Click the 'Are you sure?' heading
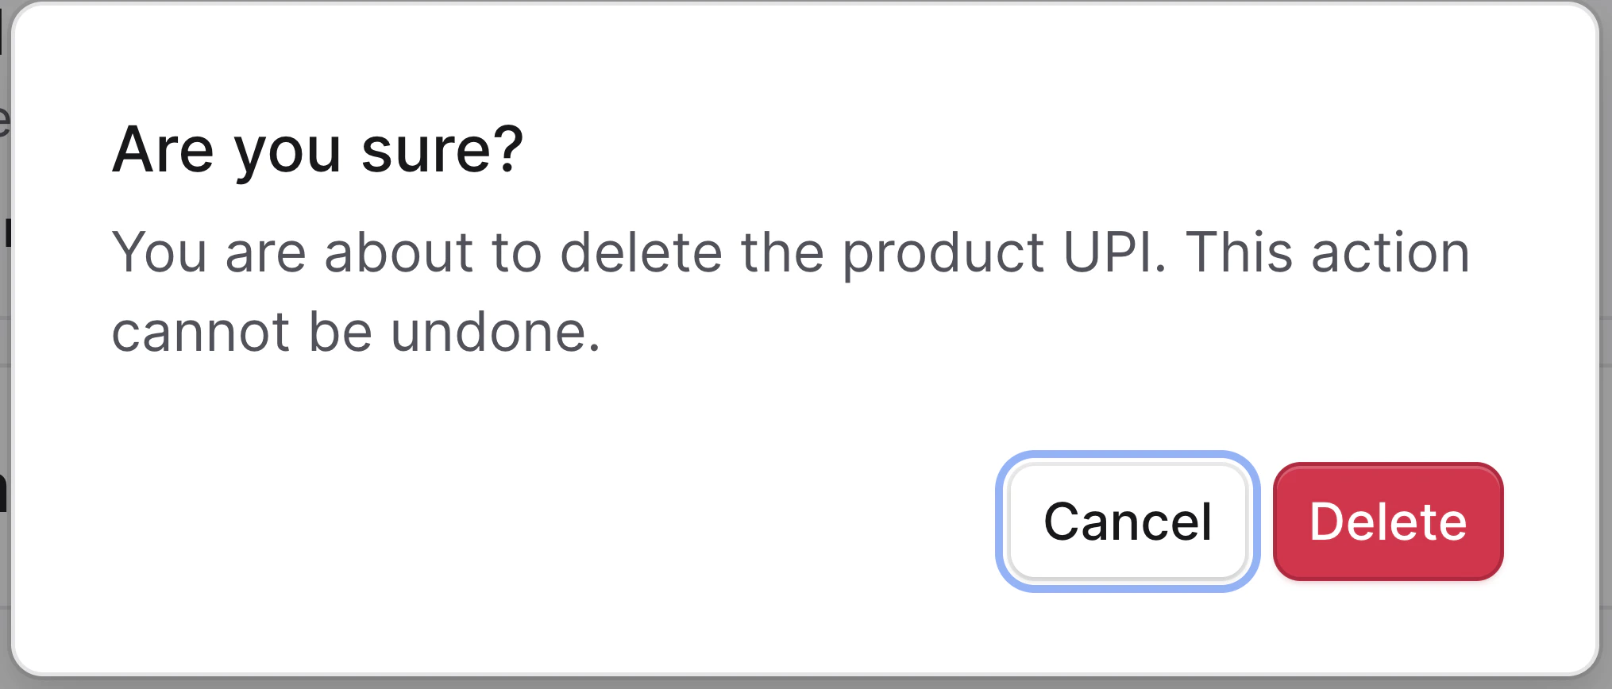This screenshot has width=1612, height=689. tap(318, 151)
